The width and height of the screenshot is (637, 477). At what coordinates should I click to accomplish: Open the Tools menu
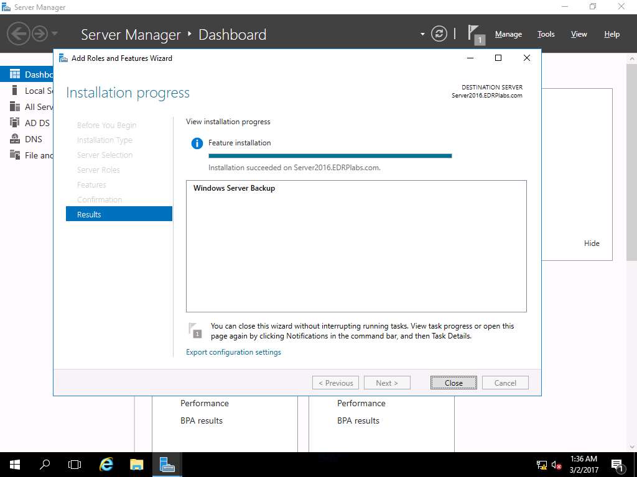(x=546, y=34)
